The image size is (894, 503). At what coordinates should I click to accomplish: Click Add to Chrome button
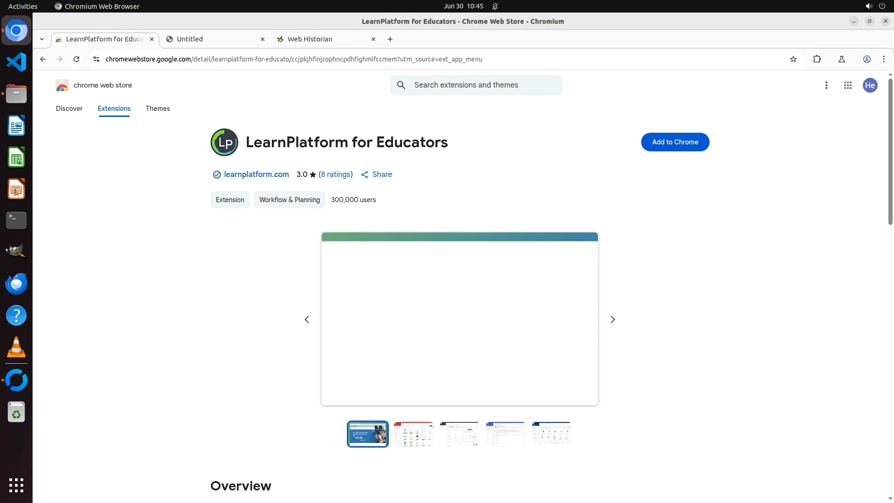tap(675, 142)
